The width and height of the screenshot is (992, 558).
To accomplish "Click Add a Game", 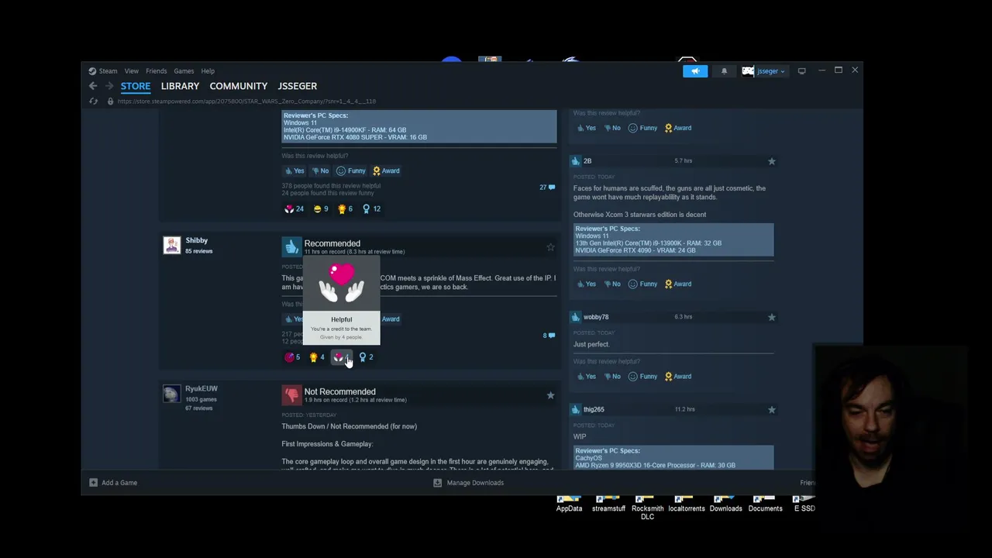I will 113,483.
